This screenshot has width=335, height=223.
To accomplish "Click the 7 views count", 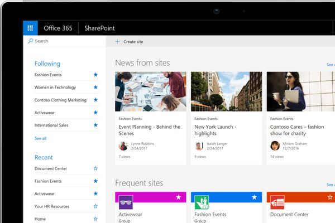I will [125, 157].
